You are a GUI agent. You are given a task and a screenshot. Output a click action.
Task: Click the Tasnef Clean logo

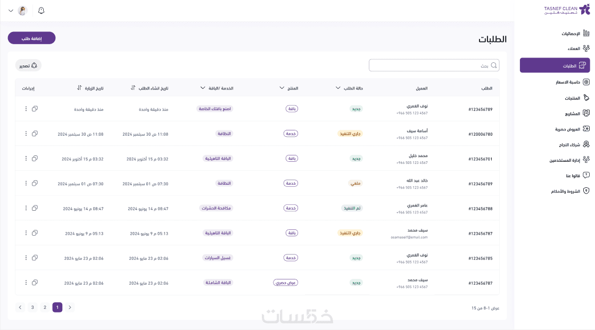pos(567,10)
